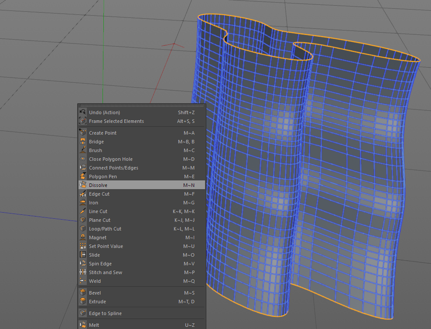Choose Undo (Action) from context menu

[142, 112]
